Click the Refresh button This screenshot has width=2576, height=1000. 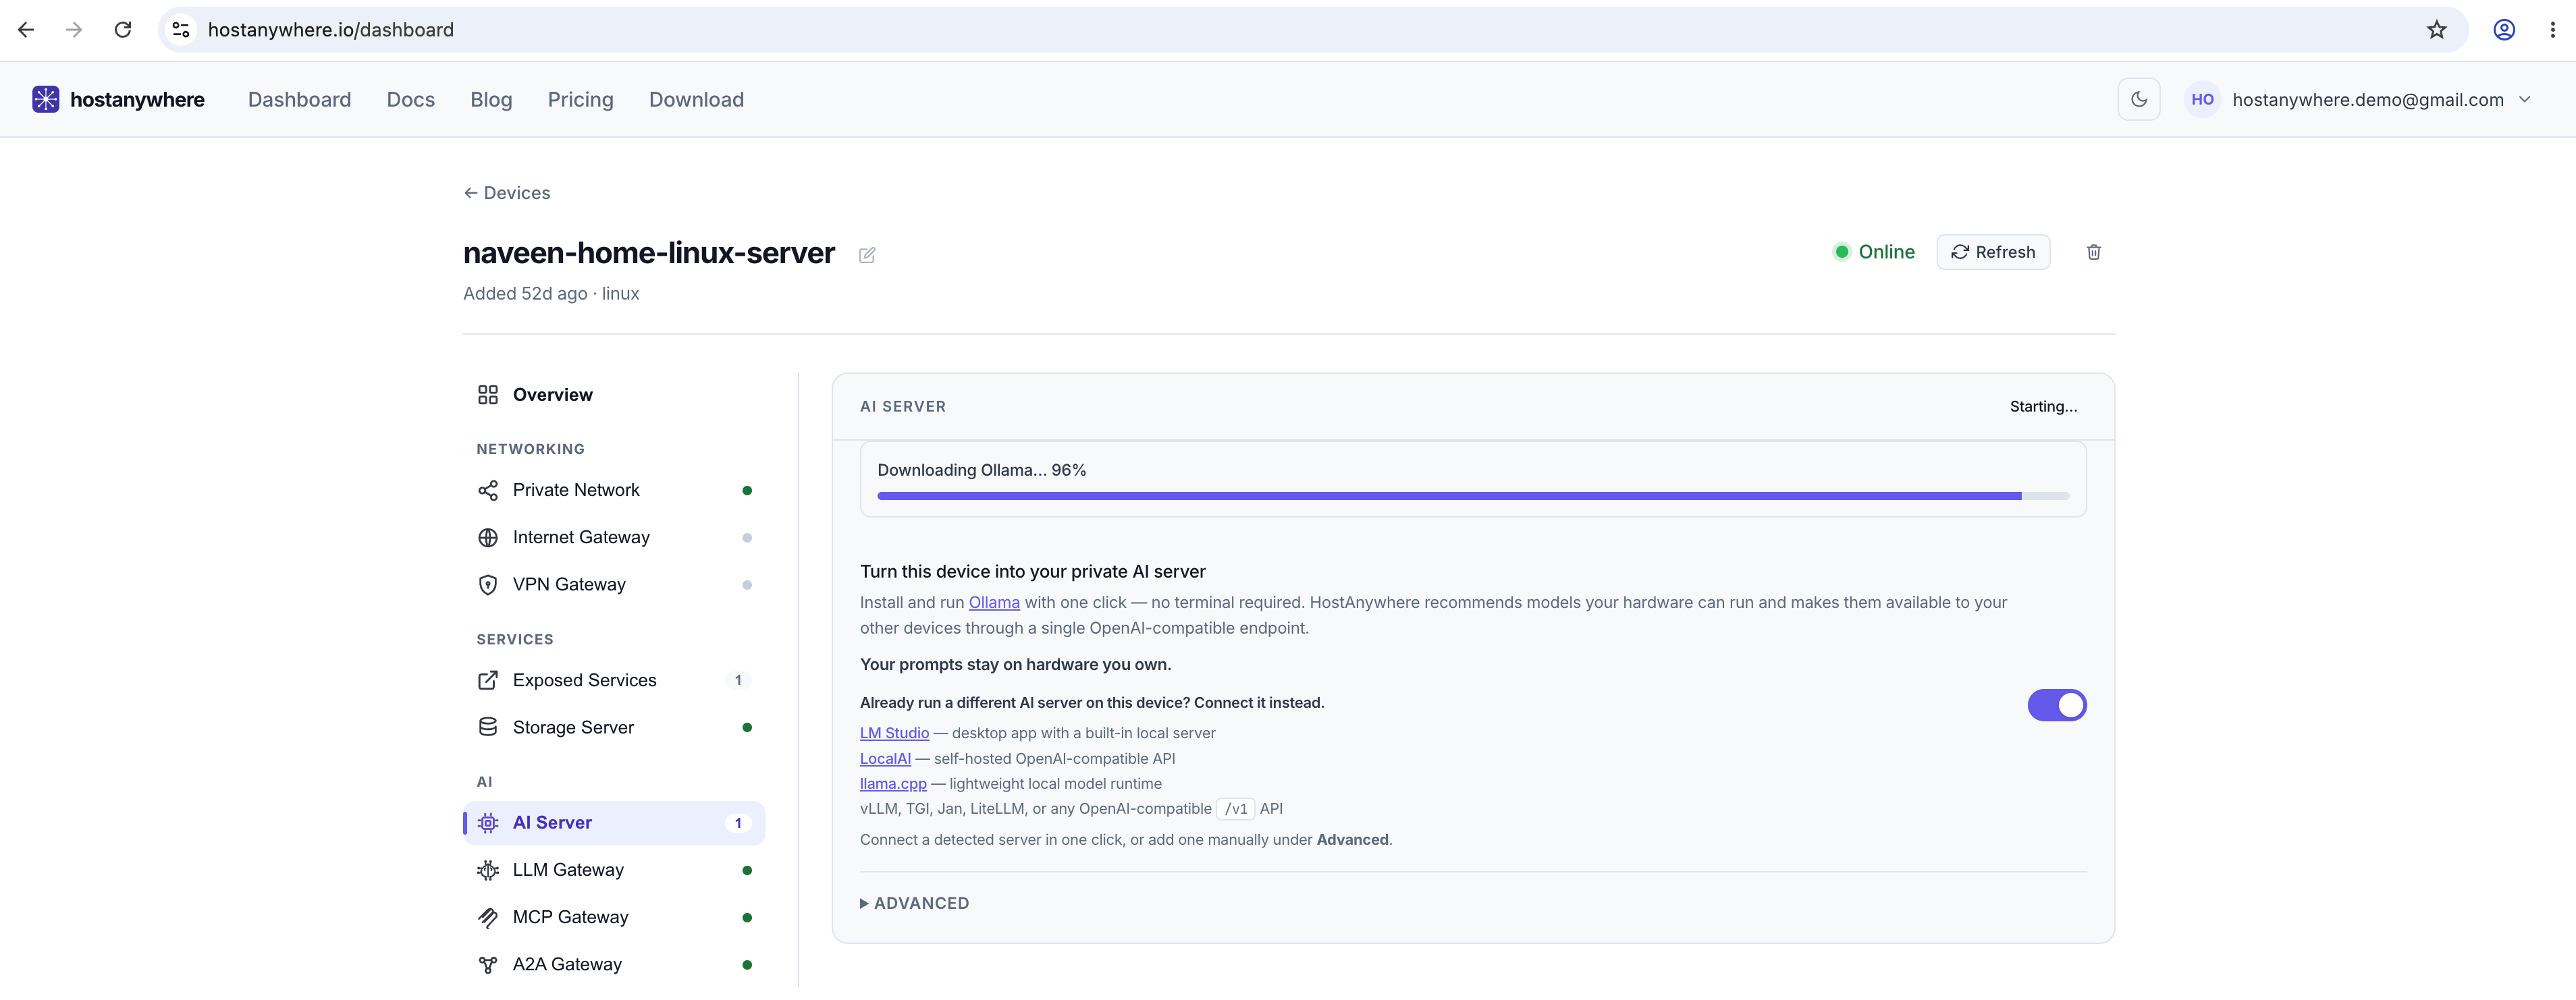pos(1993,252)
